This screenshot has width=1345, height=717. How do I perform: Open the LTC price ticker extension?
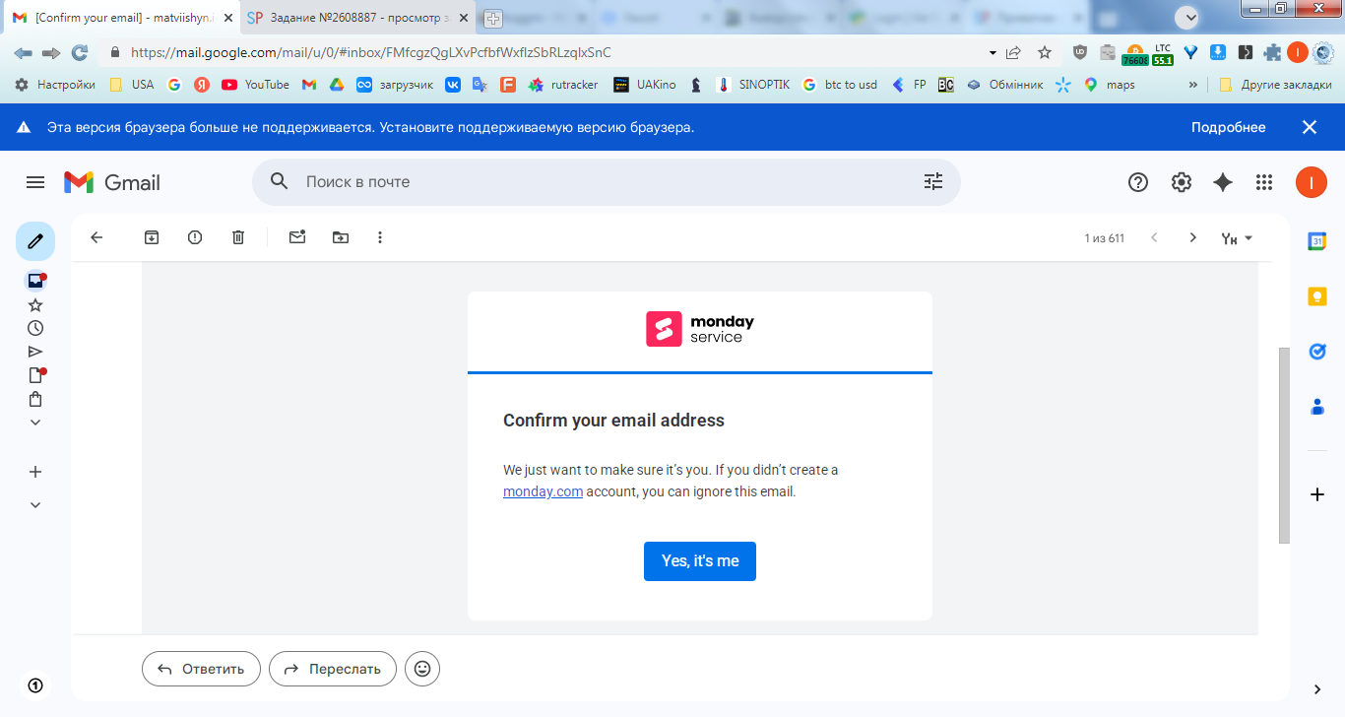1163,53
